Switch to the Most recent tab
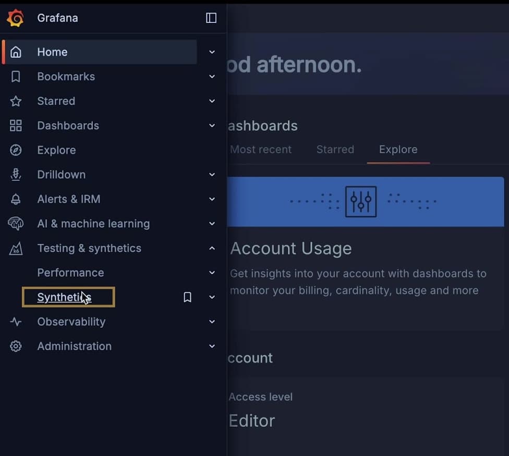Viewport: 509px width, 456px height. [260, 150]
